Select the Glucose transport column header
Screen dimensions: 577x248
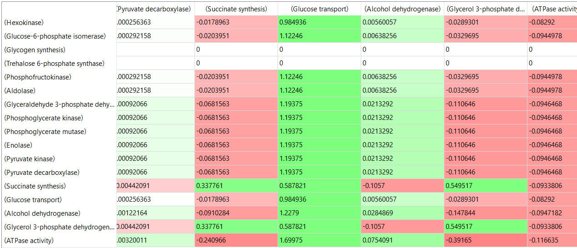click(319, 9)
